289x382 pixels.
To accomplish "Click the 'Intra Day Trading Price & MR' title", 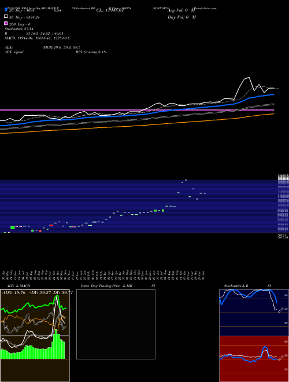I will [106, 286].
